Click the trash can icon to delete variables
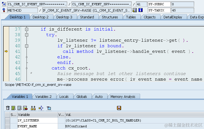204x129 pixels. [8, 108]
